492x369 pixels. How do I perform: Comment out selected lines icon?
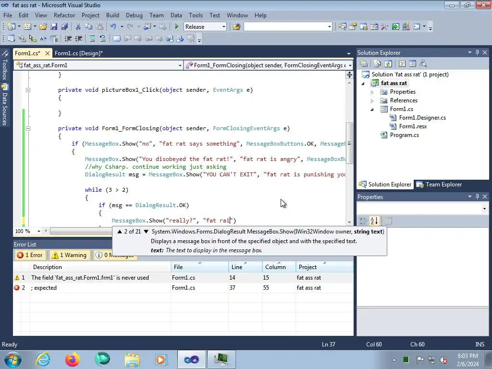[x=92, y=38]
